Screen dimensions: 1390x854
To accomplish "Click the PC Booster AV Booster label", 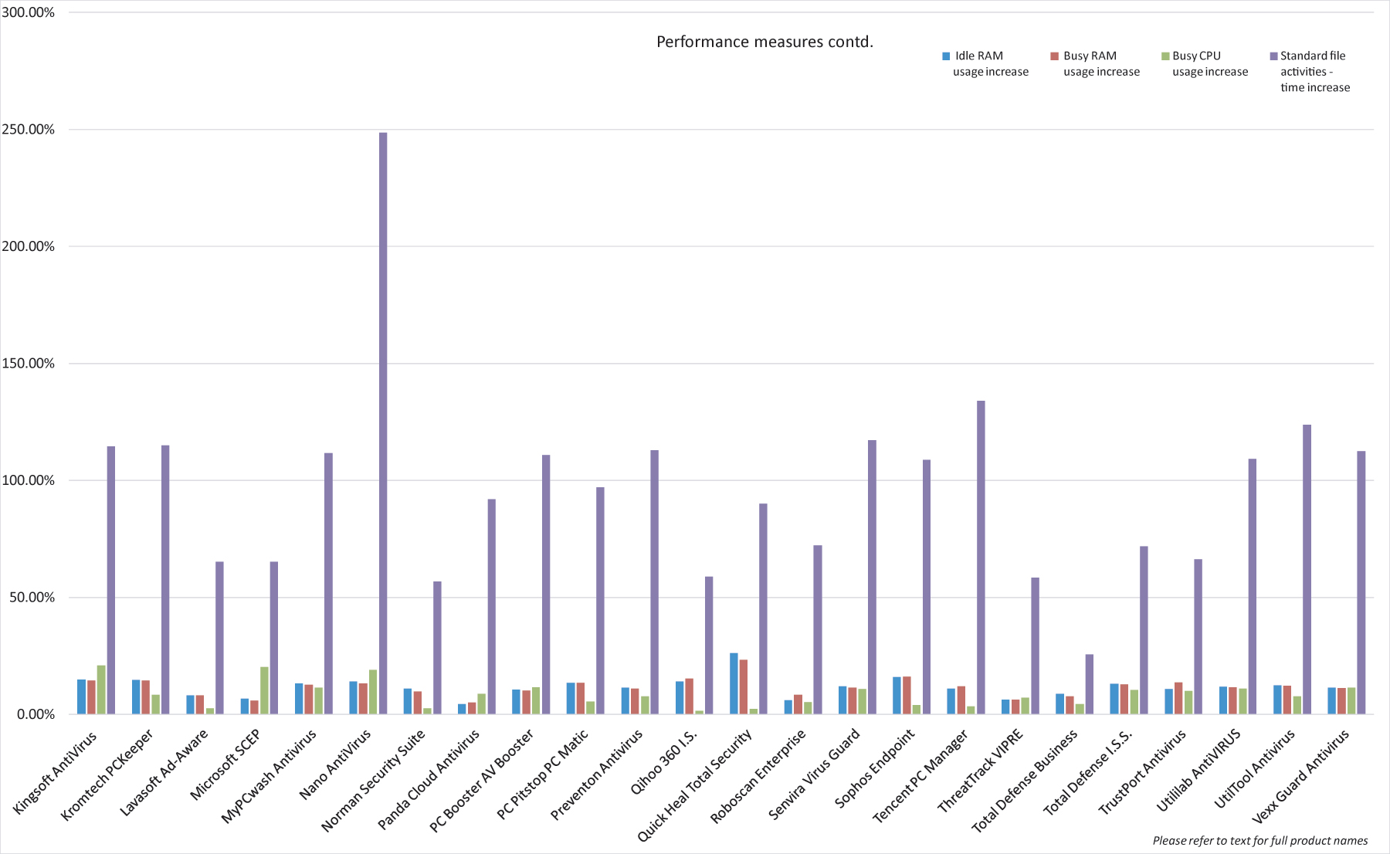I will click(481, 781).
